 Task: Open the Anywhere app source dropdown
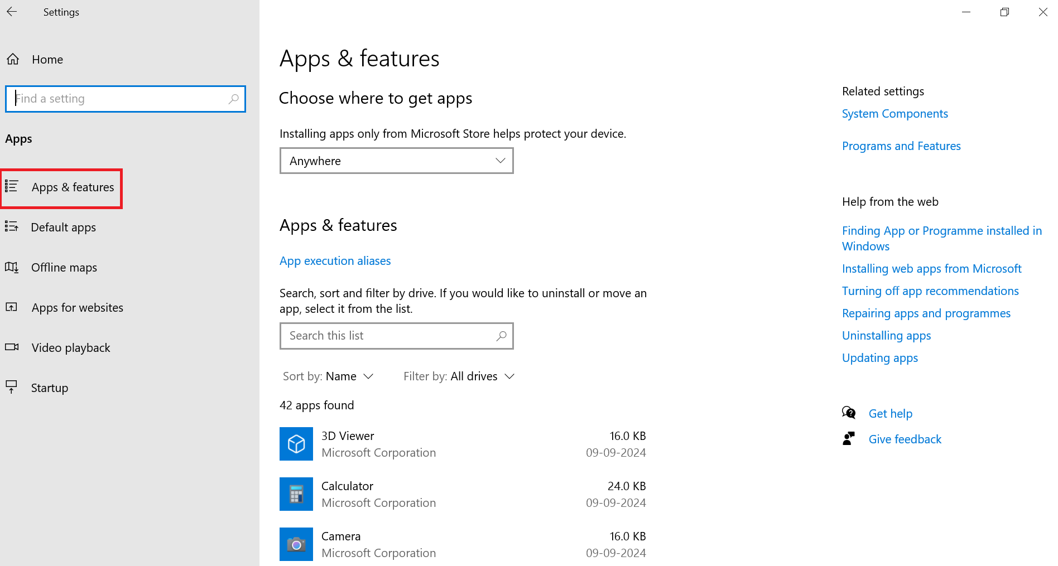(x=396, y=161)
